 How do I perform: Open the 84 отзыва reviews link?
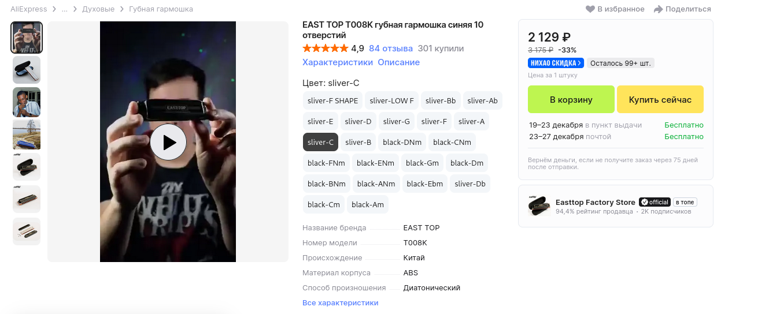[x=391, y=48]
